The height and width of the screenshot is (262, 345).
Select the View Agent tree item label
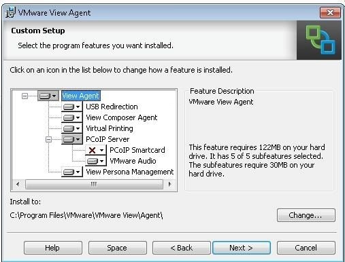tap(81, 96)
